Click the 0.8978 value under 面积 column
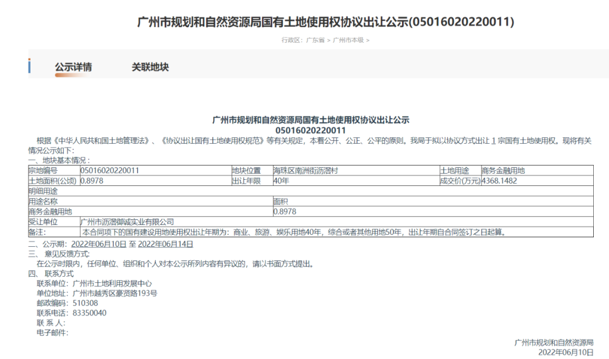Image resolution: width=609 pixels, height=359 pixels. click(433, 211)
